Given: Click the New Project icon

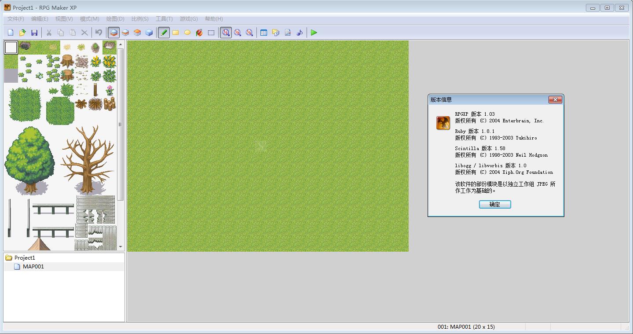Looking at the screenshot, I should click(11, 33).
